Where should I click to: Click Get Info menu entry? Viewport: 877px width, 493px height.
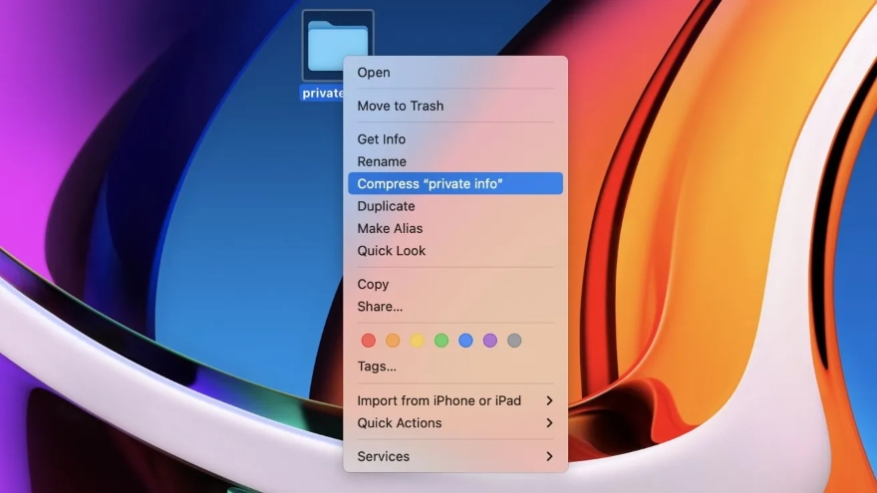pyautogui.click(x=382, y=139)
